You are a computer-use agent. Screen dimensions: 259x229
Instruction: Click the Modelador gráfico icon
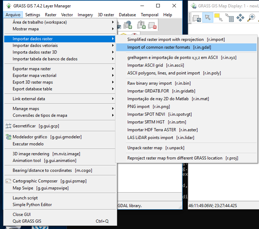pyautogui.click(x=8, y=137)
